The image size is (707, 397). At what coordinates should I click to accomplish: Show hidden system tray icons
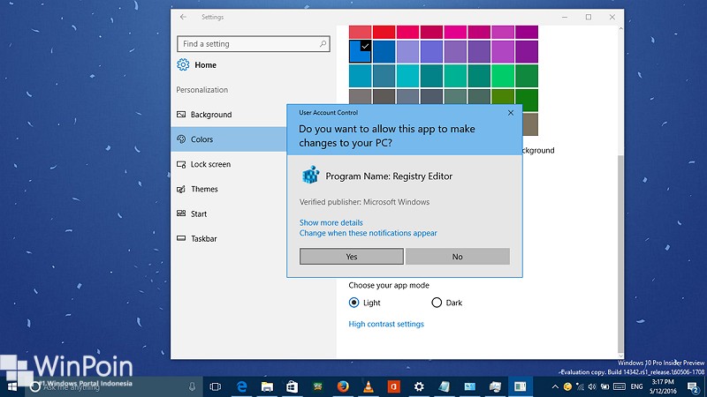[555, 386]
